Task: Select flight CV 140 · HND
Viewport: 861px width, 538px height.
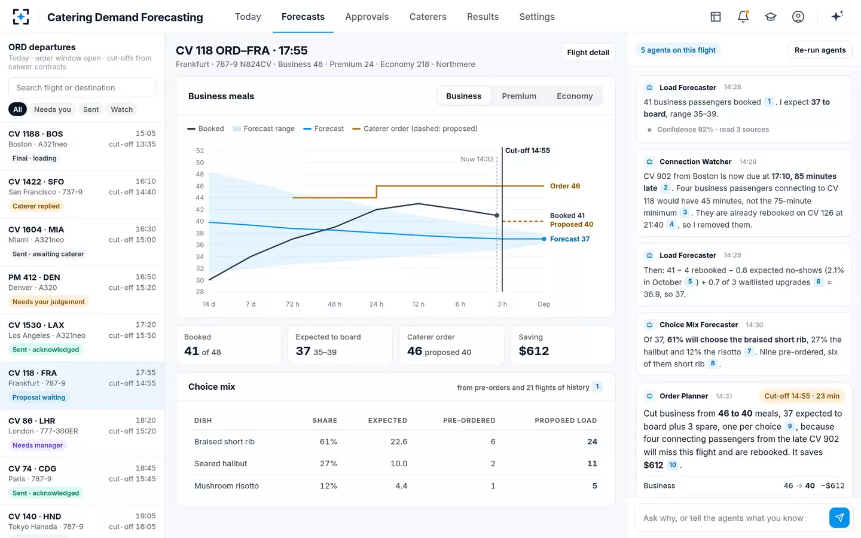Action: point(82,521)
